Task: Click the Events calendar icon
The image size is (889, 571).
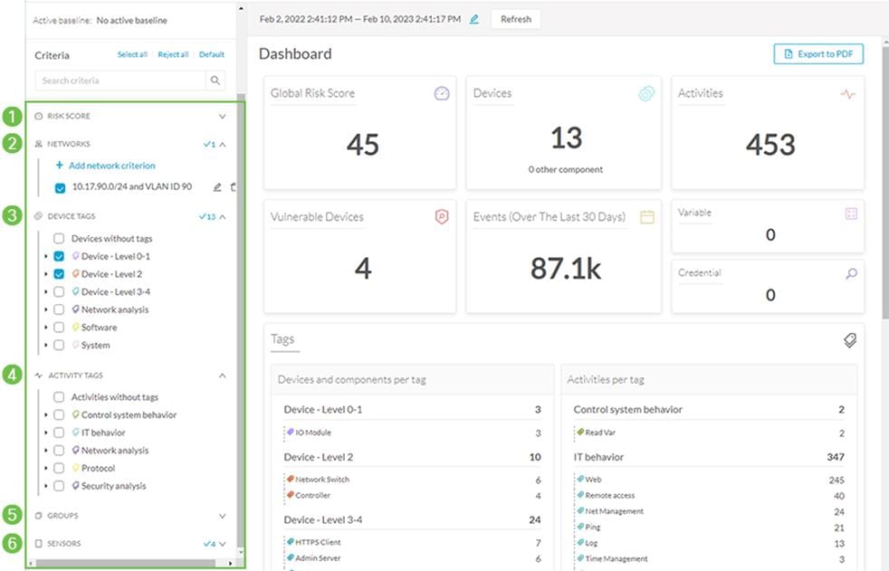Action: coord(646,217)
